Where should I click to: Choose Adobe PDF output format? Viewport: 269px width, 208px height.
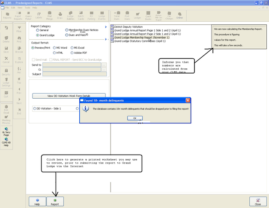click(72, 53)
